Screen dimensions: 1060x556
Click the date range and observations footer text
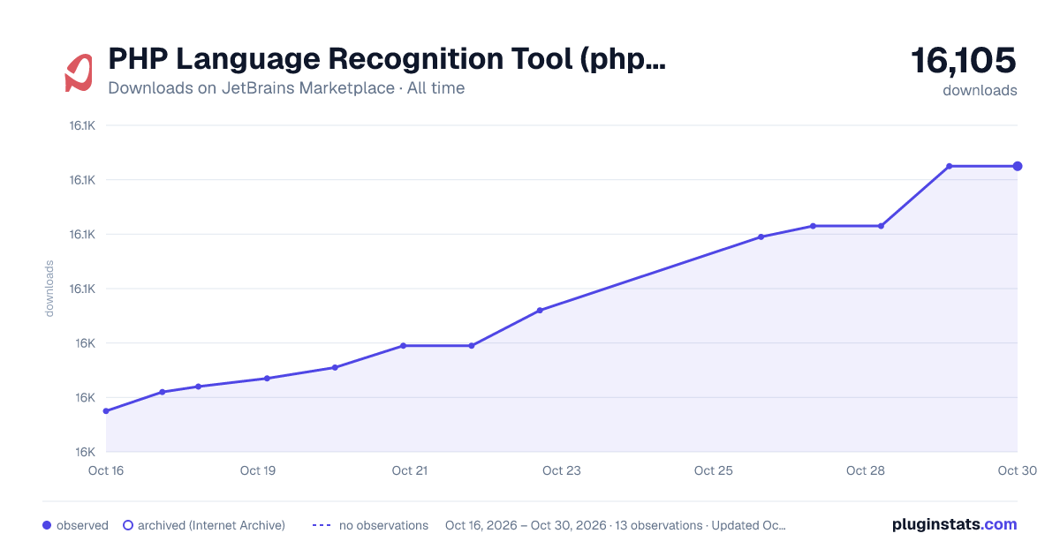tap(616, 525)
